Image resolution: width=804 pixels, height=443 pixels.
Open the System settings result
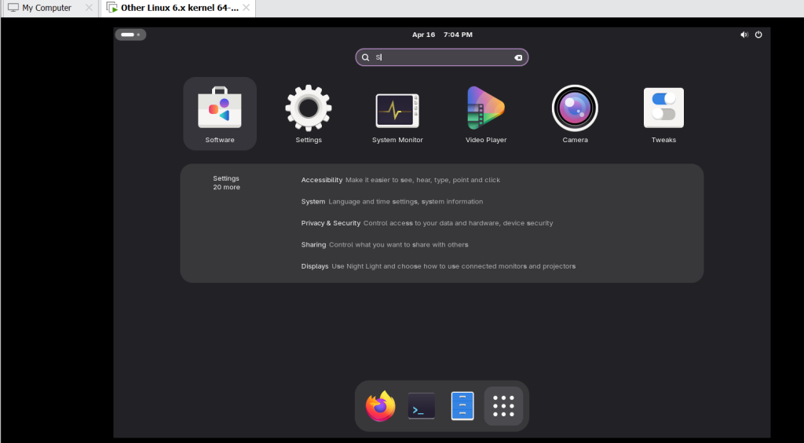(313, 202)
